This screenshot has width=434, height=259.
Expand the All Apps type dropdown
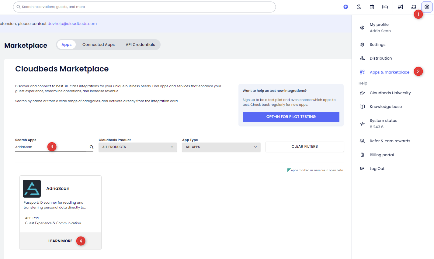(x=221, y=147)
